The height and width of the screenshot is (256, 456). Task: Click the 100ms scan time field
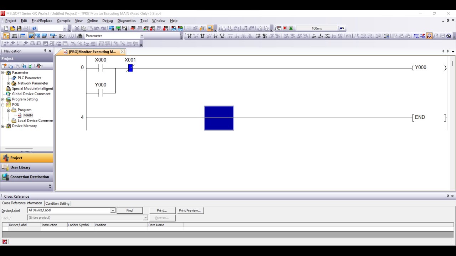[317, 28]
